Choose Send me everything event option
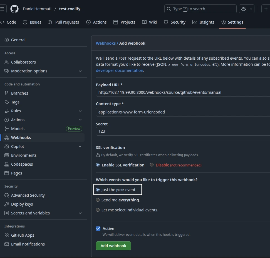Image resolution: width=270 pixels, height=258 pixels. click(x=98, y=200)
